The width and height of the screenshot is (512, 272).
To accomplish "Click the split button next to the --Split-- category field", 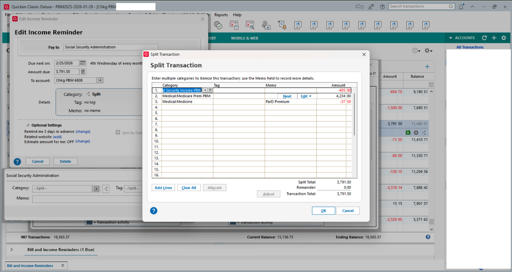I will click(x=106, y=189).
